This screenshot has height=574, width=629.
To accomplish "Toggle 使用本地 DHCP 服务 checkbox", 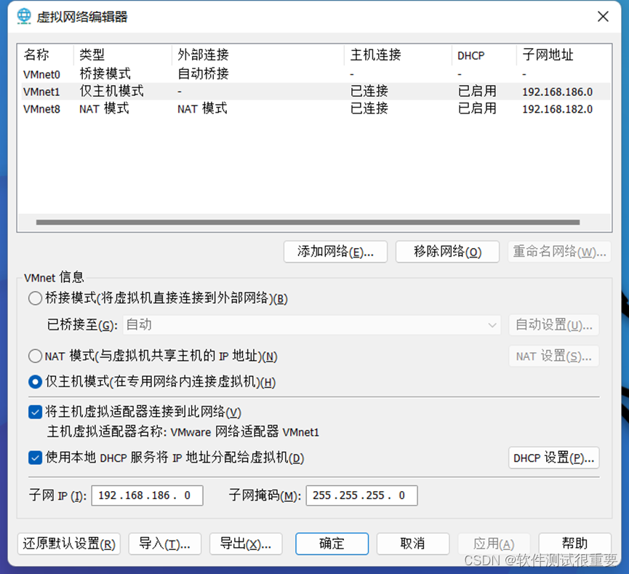I will point(36,458).
